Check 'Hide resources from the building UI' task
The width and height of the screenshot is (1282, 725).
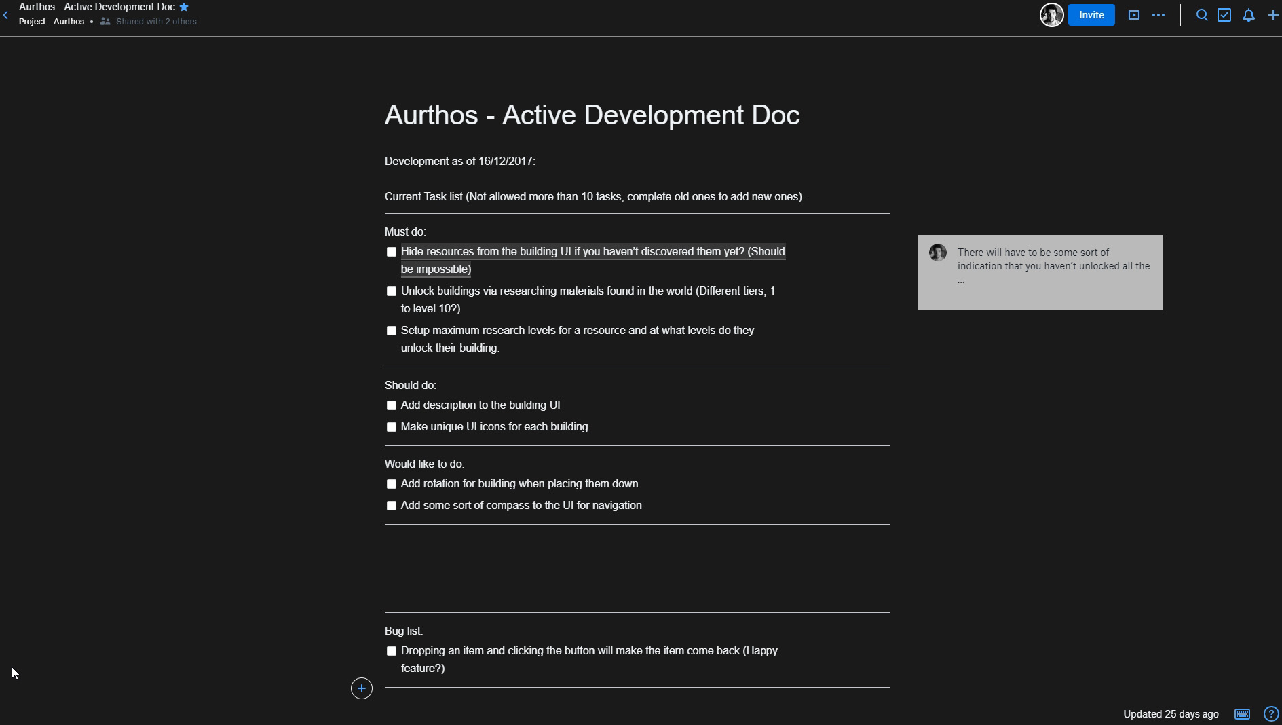pos(392,252)
